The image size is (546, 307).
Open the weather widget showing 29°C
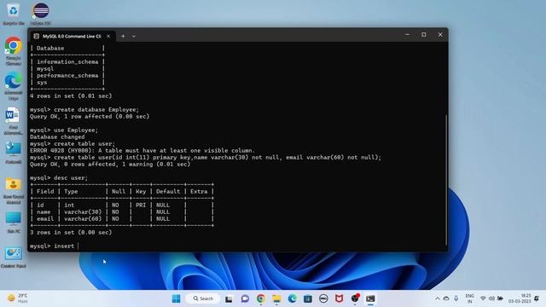tap(17, 298)
